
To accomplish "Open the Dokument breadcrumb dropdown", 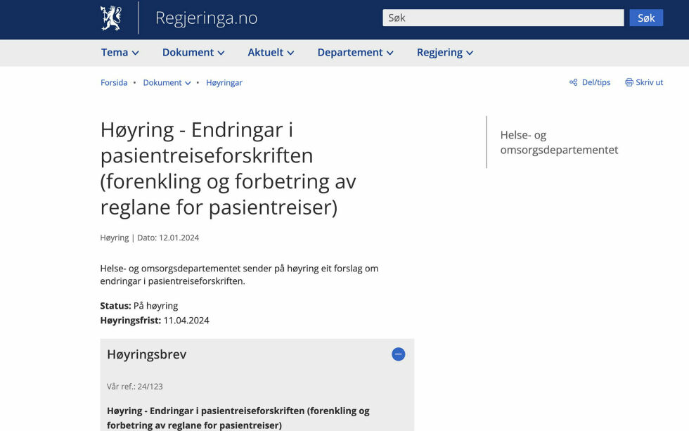I will 167,82.
